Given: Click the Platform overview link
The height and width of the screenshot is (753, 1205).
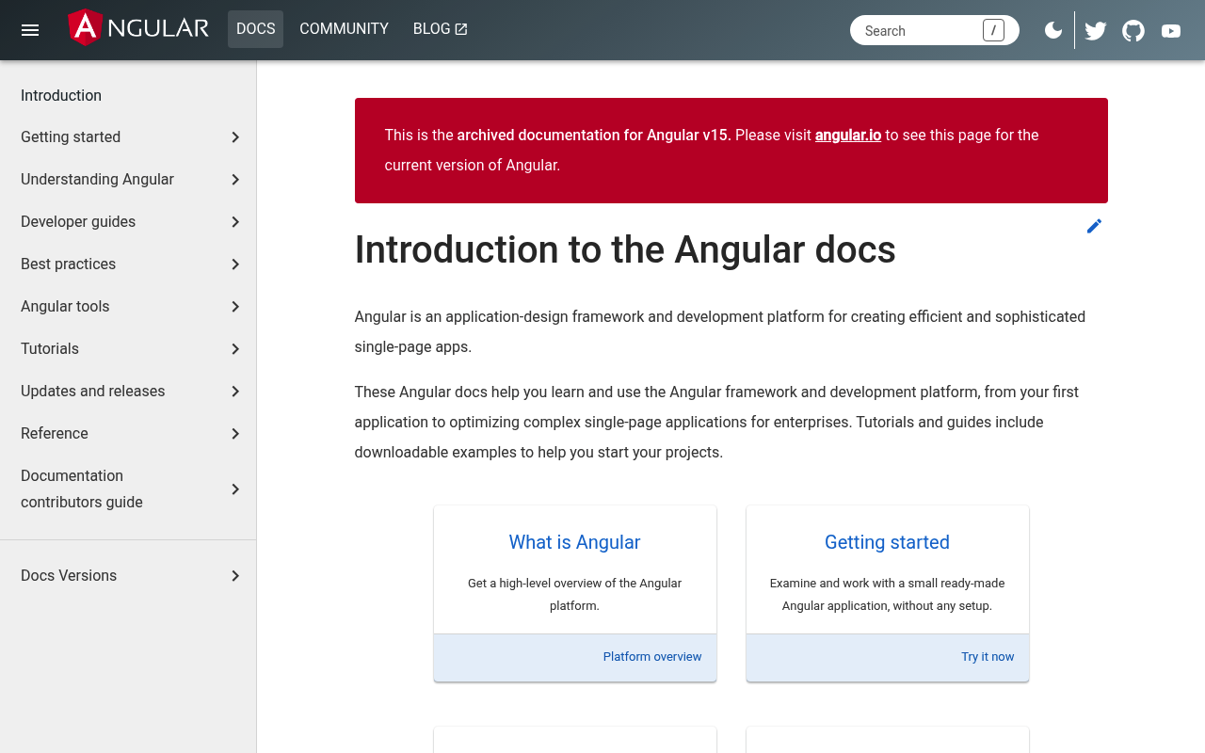Looking at the screenshot, I should [652, 657].
